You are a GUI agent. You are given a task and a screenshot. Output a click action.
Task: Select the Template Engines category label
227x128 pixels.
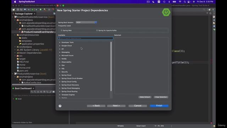tap(68, 95)
